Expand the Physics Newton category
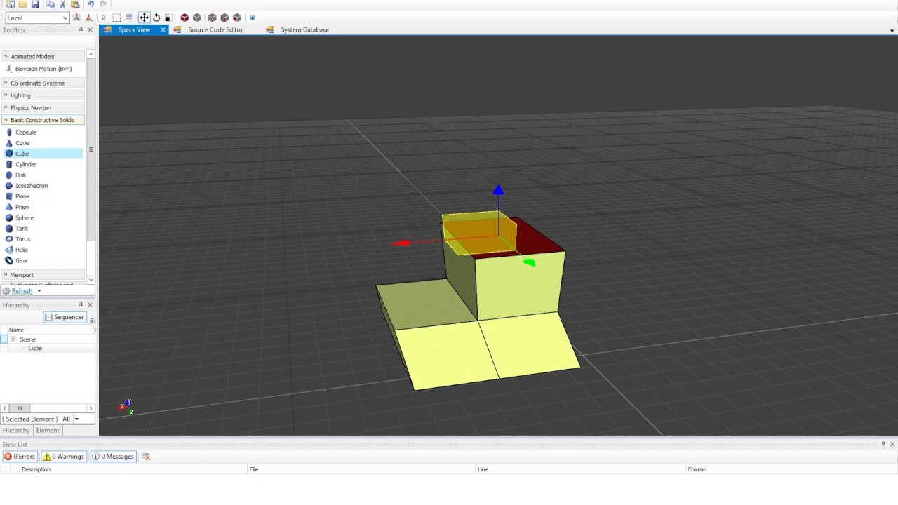 point(43,107)
